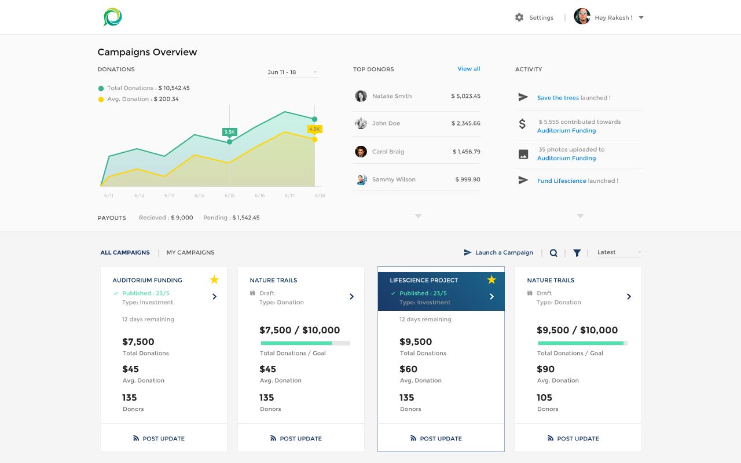
Task: Open the campaign filter funnel icon
Action: pos(577,253)
